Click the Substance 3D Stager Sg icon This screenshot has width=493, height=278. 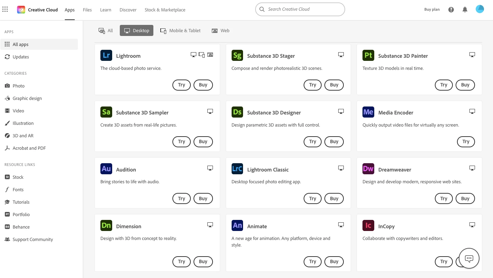coord(237,55)
